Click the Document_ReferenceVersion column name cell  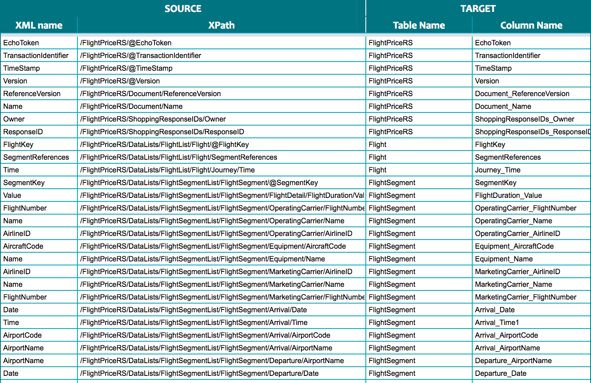(531, 93)
